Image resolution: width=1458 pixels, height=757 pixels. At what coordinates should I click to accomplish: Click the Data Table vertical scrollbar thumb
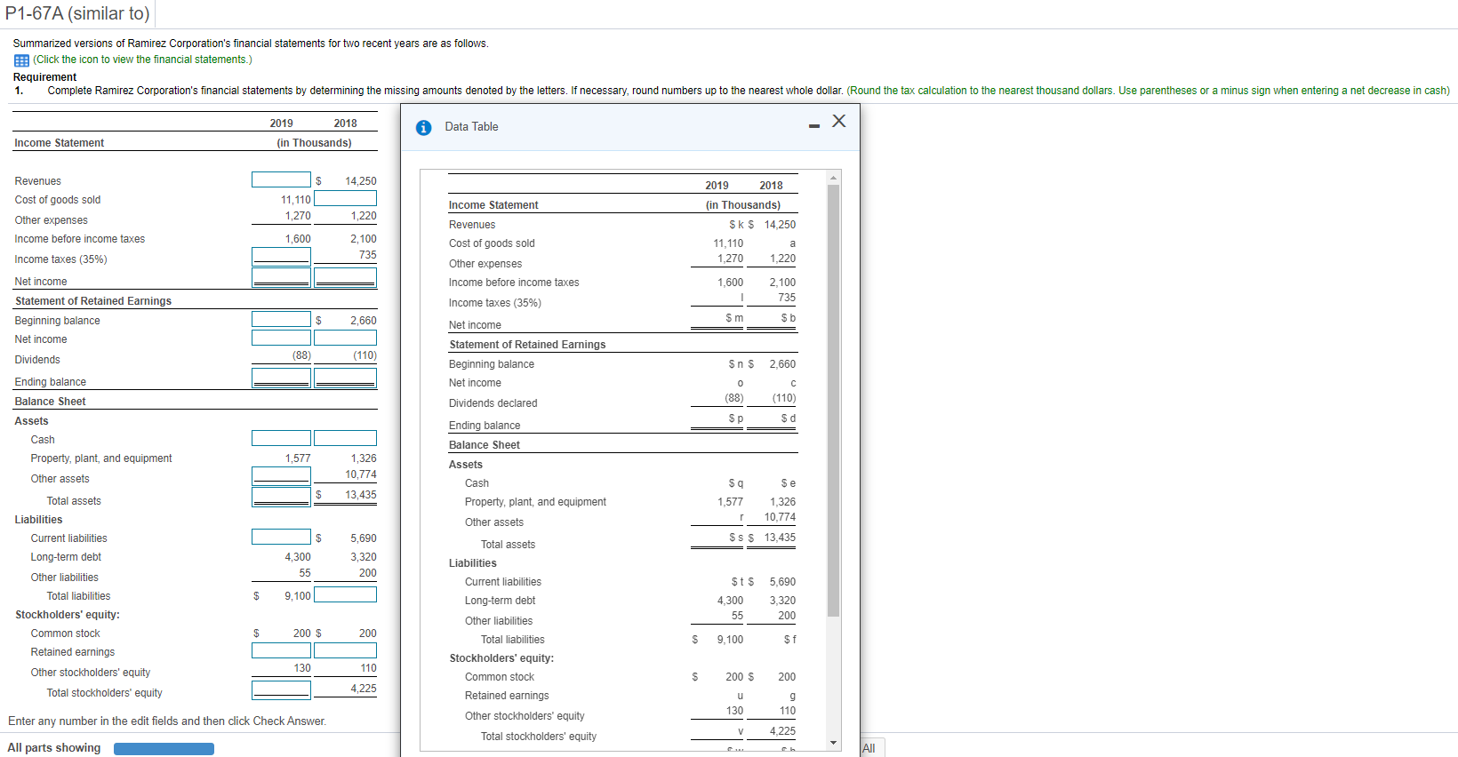(833, 400)
